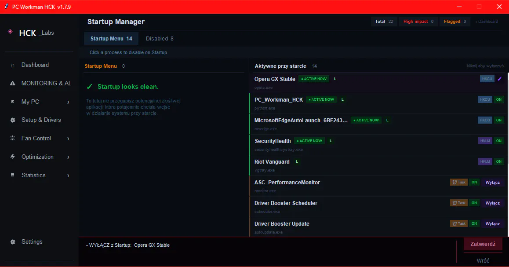Viewport: 509px width, 267px height.
Task: Click the orange Startup Menu 0 heading
Action: [105, 66]
